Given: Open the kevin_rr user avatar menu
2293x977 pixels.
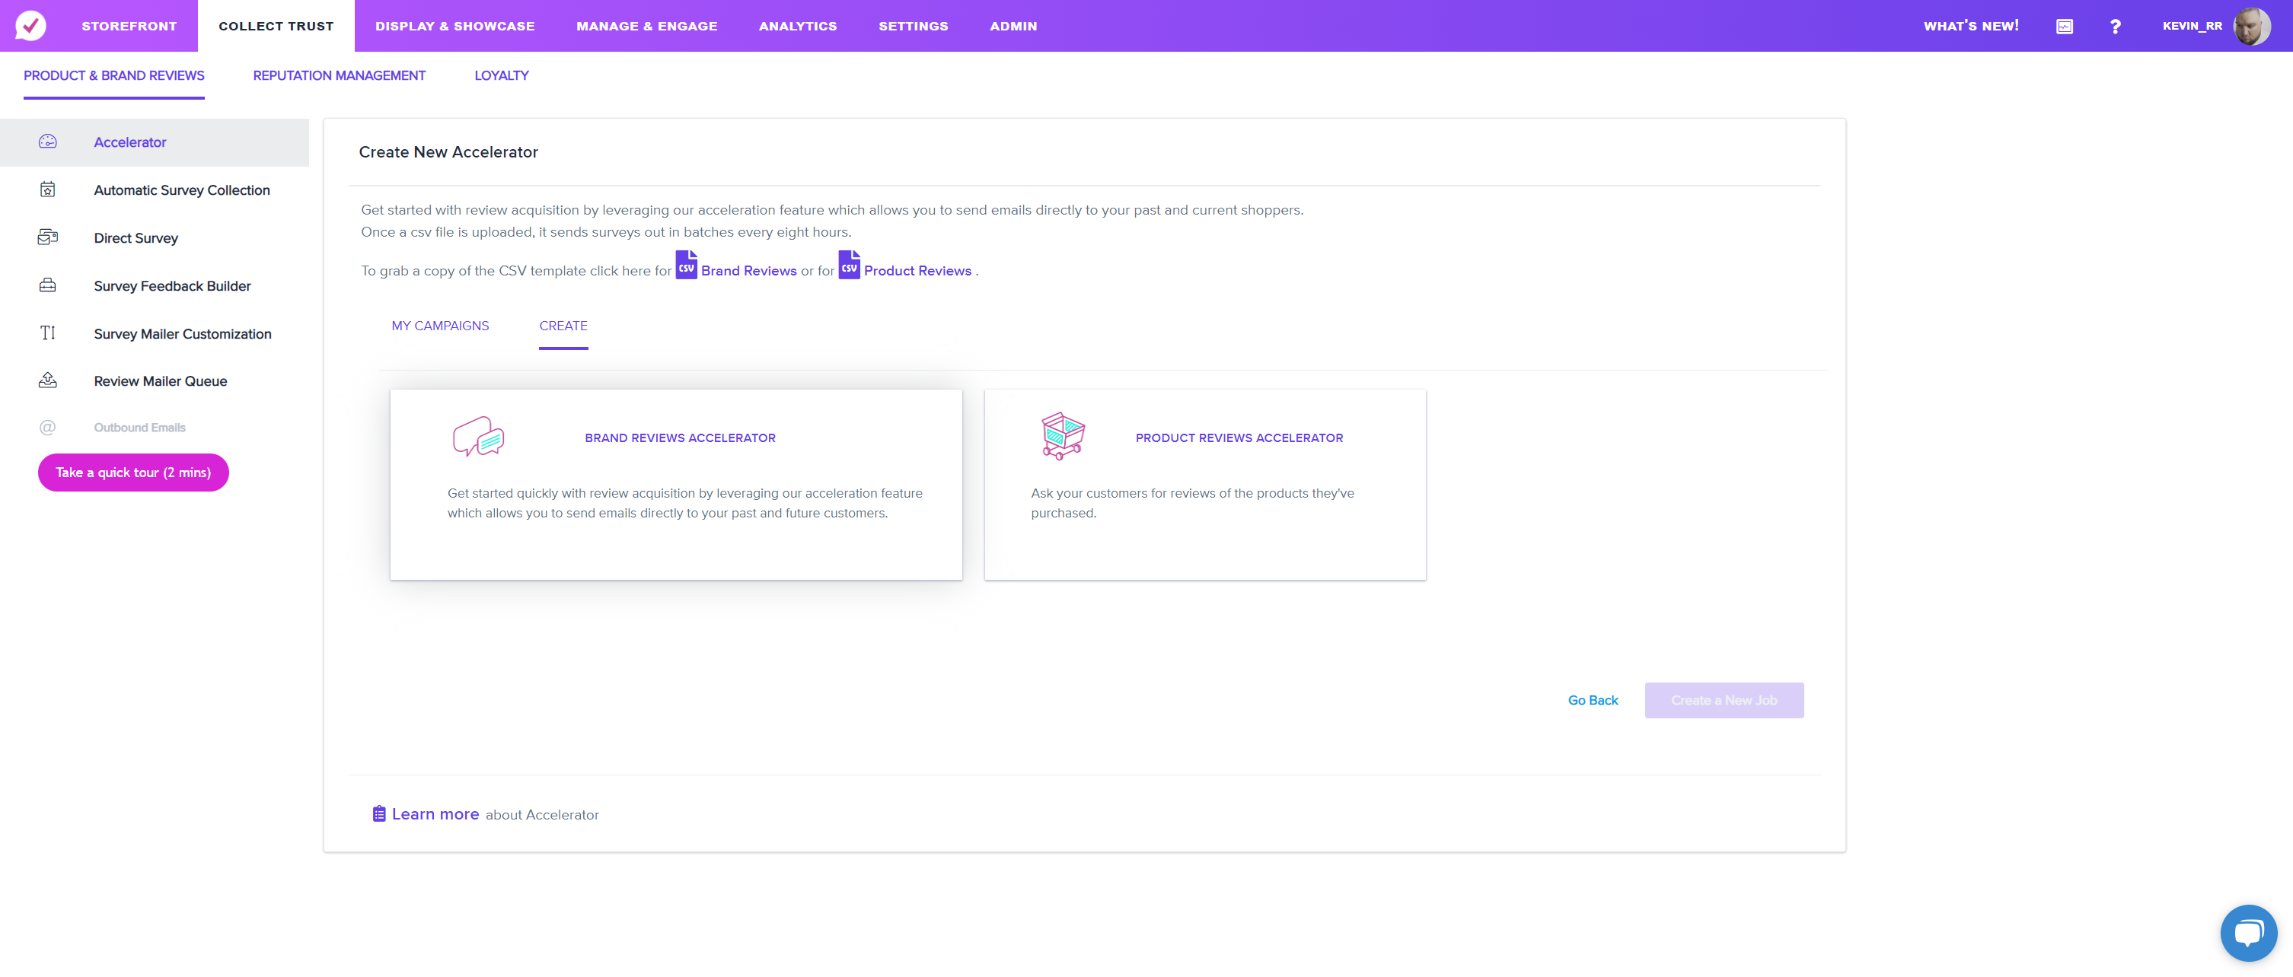Looking at the screenshot, I should [x=2252, y=26].
